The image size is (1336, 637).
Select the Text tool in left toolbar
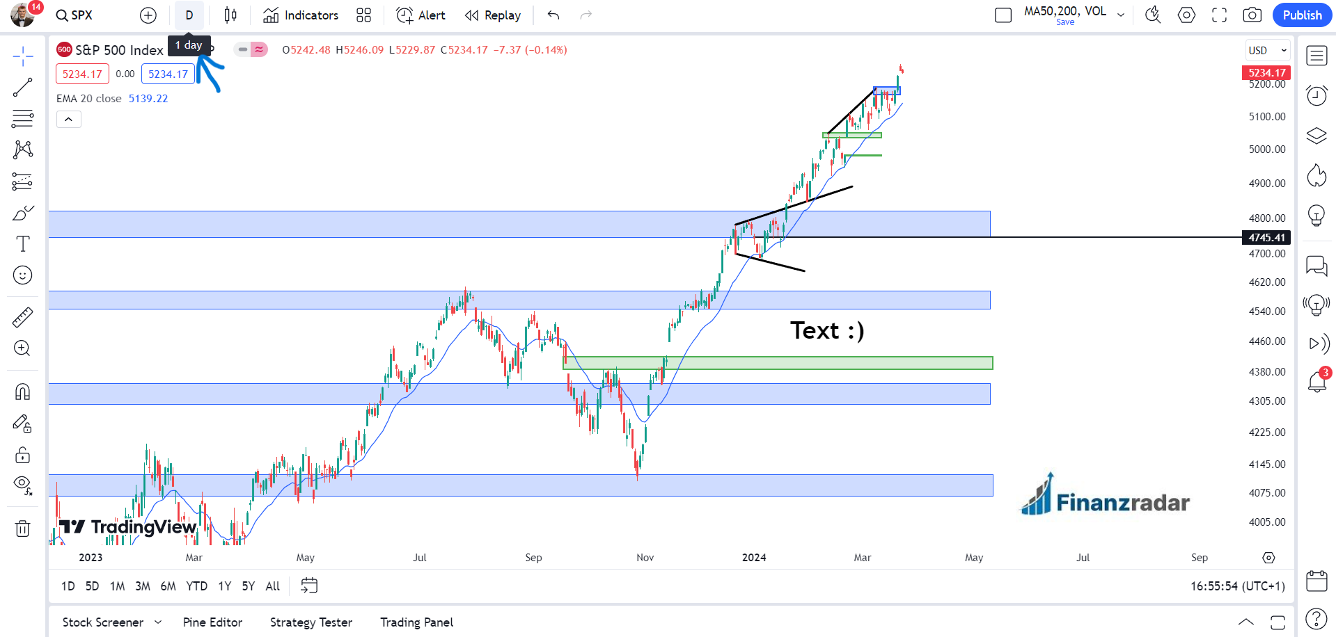pos(22,244)
